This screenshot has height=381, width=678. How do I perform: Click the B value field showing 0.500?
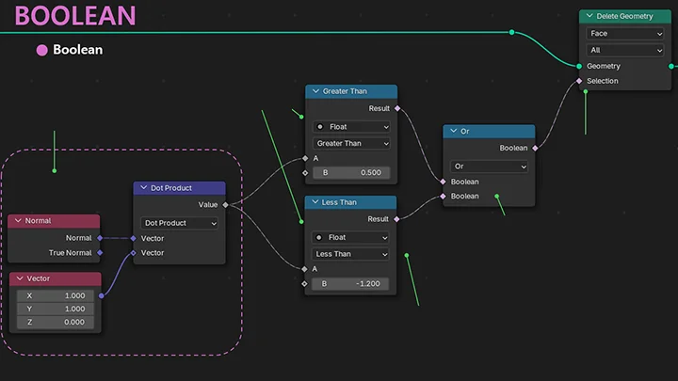pyautogui.click(x=351, y=173)
